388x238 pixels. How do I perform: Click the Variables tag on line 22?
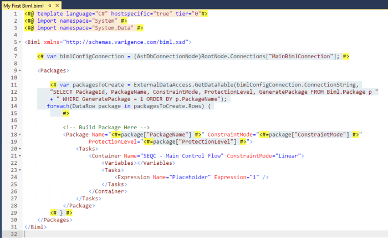tap(139, 163)
